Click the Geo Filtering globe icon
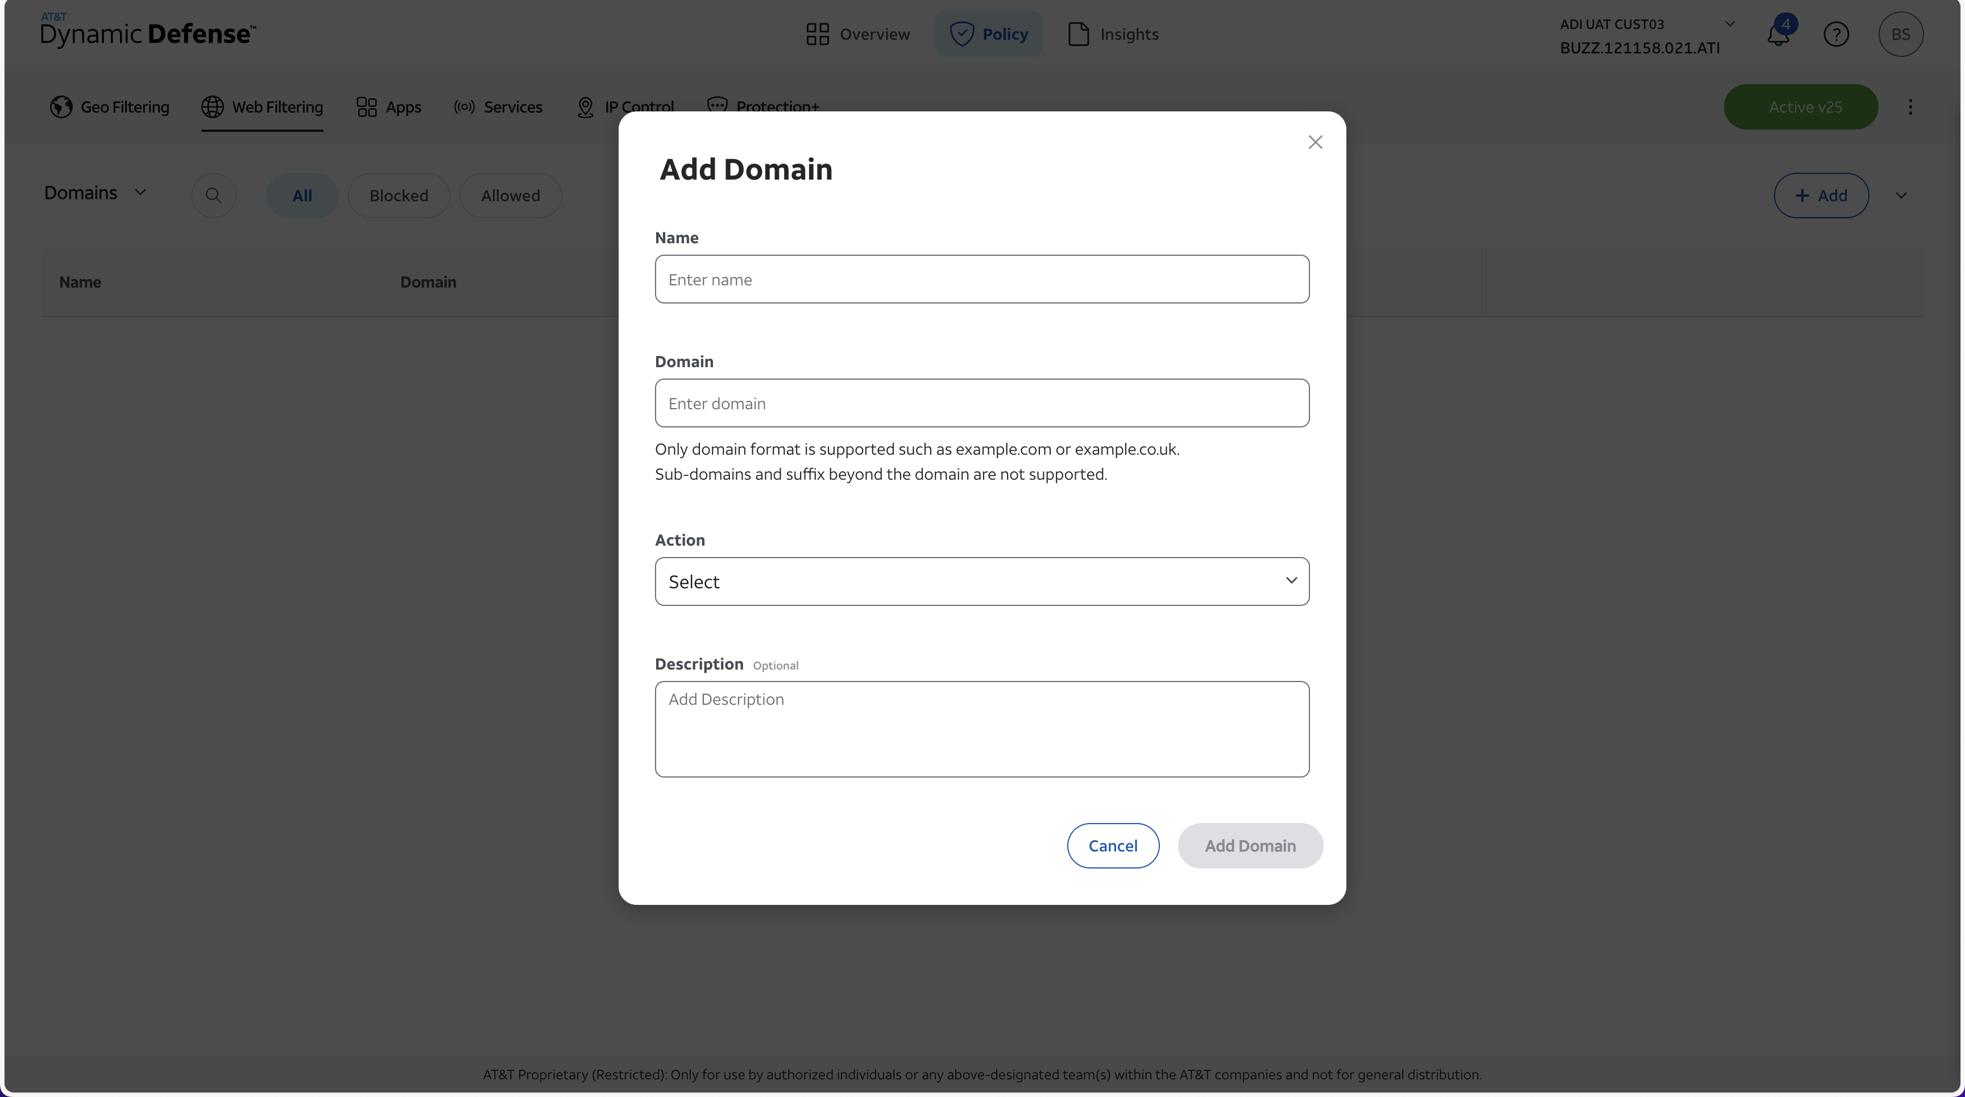Image resolution: width=1965 pixels, height=1097 pixels. pyautogui.click(x=61, y=107)
